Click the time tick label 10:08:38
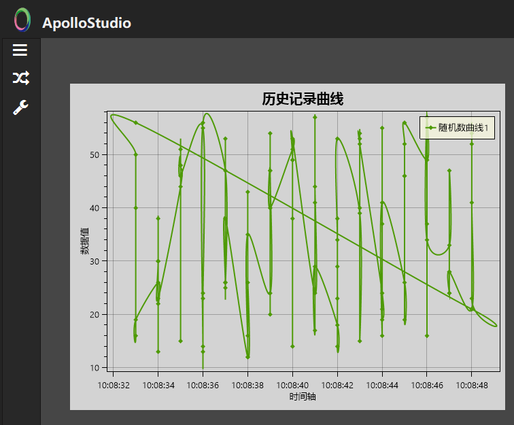The image size is (514, 425). pos(247,386)
